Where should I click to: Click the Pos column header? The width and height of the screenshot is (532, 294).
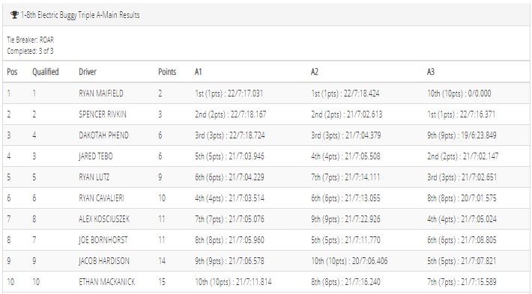[12, 72]
